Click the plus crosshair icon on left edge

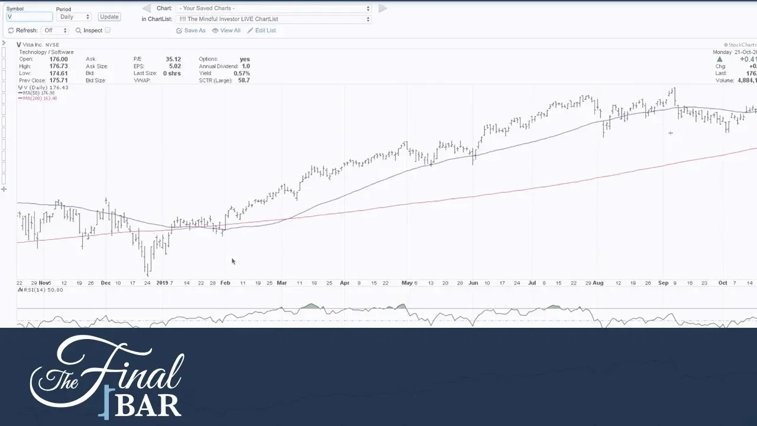click(4, 189)
